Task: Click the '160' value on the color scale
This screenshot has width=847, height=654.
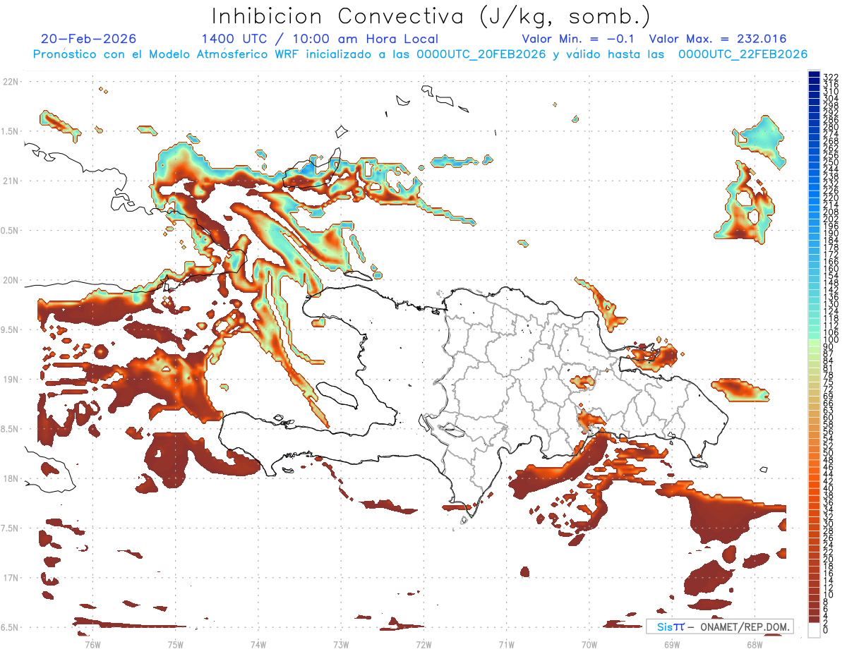Action: [831, 269]
